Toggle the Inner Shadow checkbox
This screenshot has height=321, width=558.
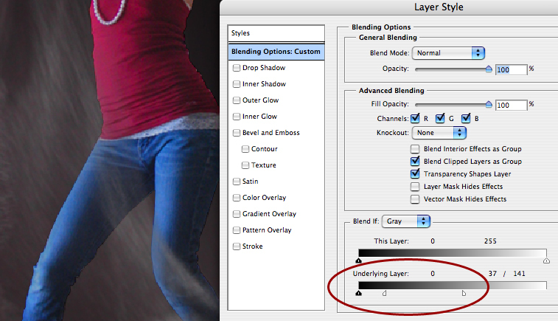[x=236, y=84]
